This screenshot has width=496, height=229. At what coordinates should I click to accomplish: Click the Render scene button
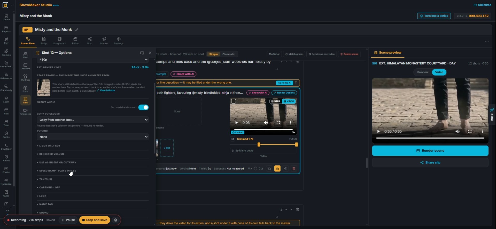click(x=430, y=151)
